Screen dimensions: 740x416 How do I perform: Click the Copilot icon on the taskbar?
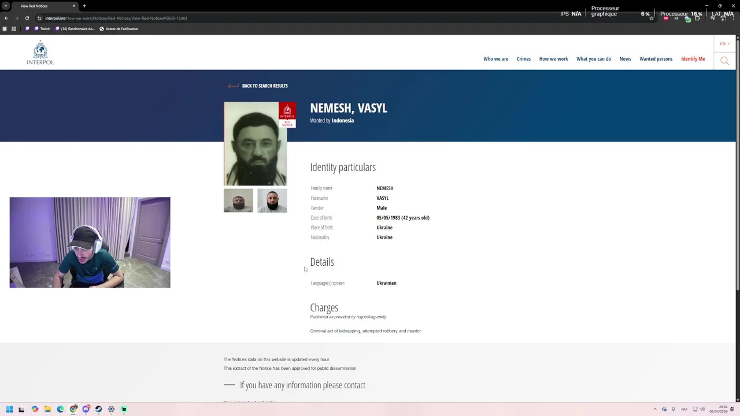coord(35,409)
